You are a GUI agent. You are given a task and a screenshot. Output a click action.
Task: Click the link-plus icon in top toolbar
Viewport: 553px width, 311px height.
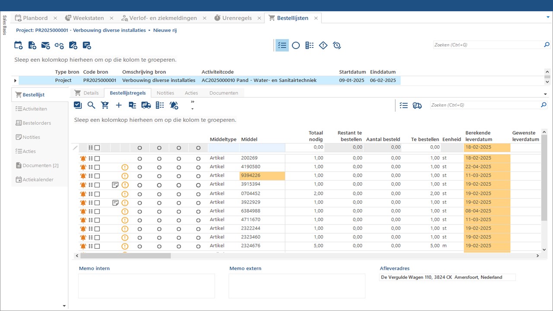point(59,45)
